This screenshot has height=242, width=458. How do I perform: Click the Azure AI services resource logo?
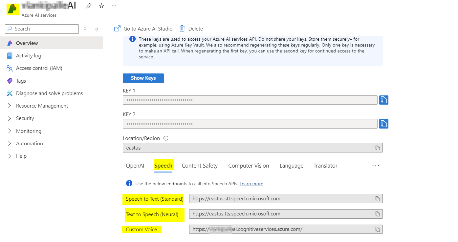[x=12, y=9]
